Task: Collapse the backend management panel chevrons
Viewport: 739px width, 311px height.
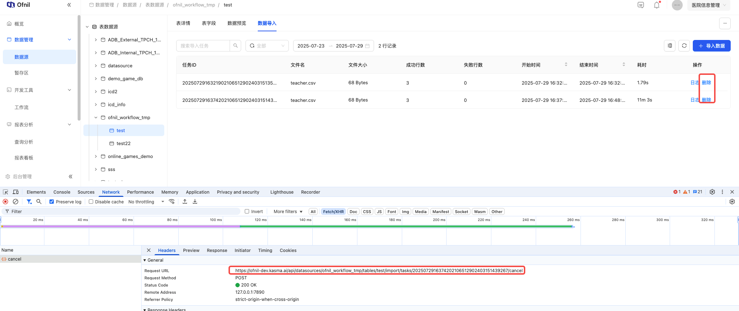Action: click(70, 176)
